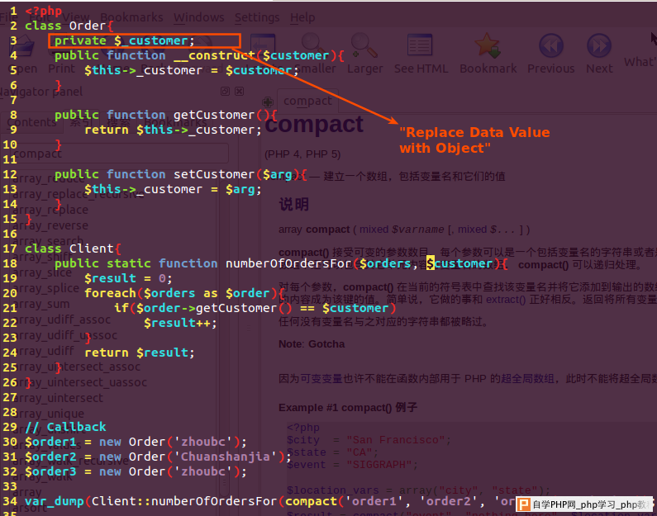Select array_uintersect in index list
Image resolution: width=657 pixels, height=516 pixels.
tap(58, 398)
